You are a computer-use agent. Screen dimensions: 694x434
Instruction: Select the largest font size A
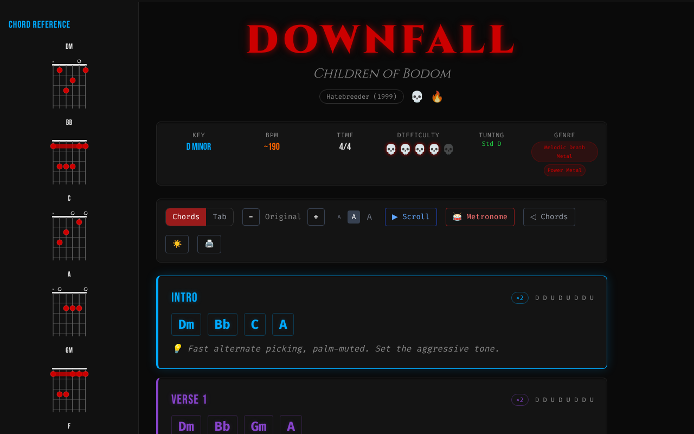pos(369,216)
